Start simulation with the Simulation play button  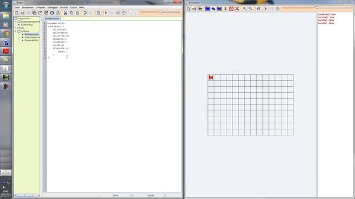point(266,9)
